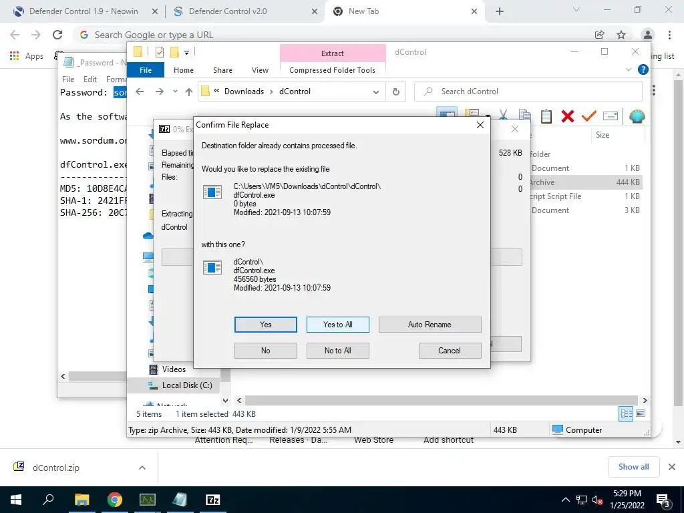684x513 pixels.
Task: Open Quick Access Toolbar customize dropdown
Action: pos(186,52)
